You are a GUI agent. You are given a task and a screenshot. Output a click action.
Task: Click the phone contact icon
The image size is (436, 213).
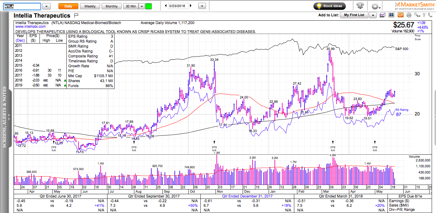[430, 15]
